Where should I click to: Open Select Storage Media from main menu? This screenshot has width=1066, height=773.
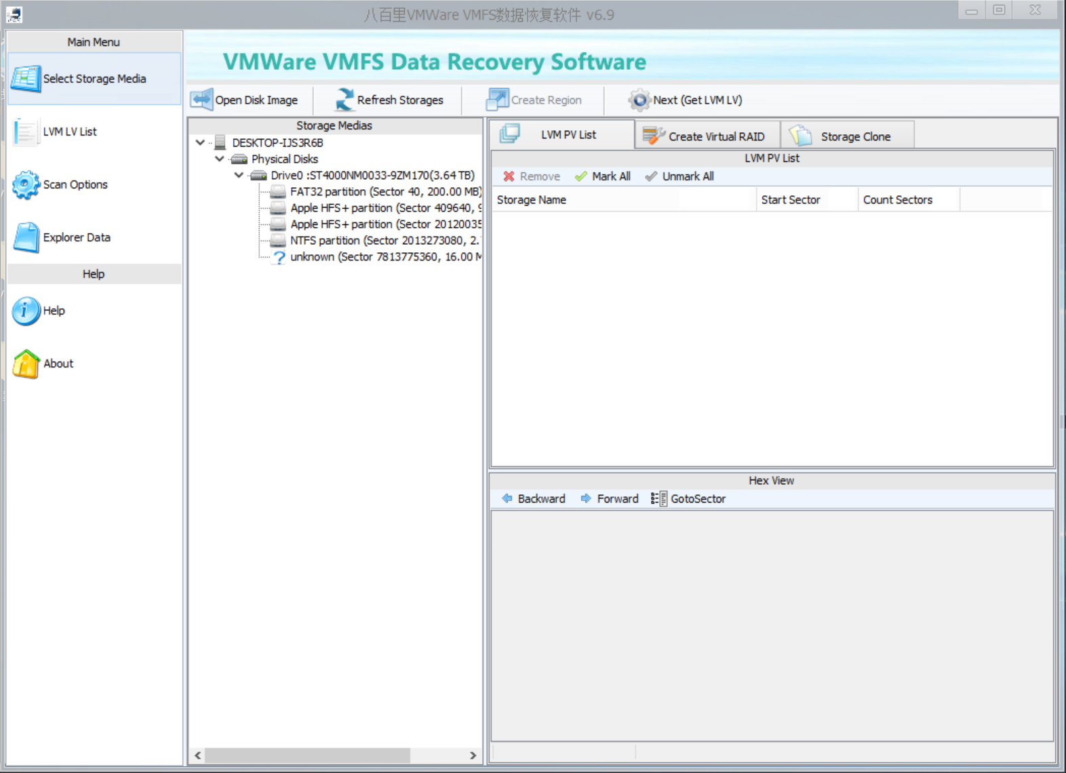point(94,79)
